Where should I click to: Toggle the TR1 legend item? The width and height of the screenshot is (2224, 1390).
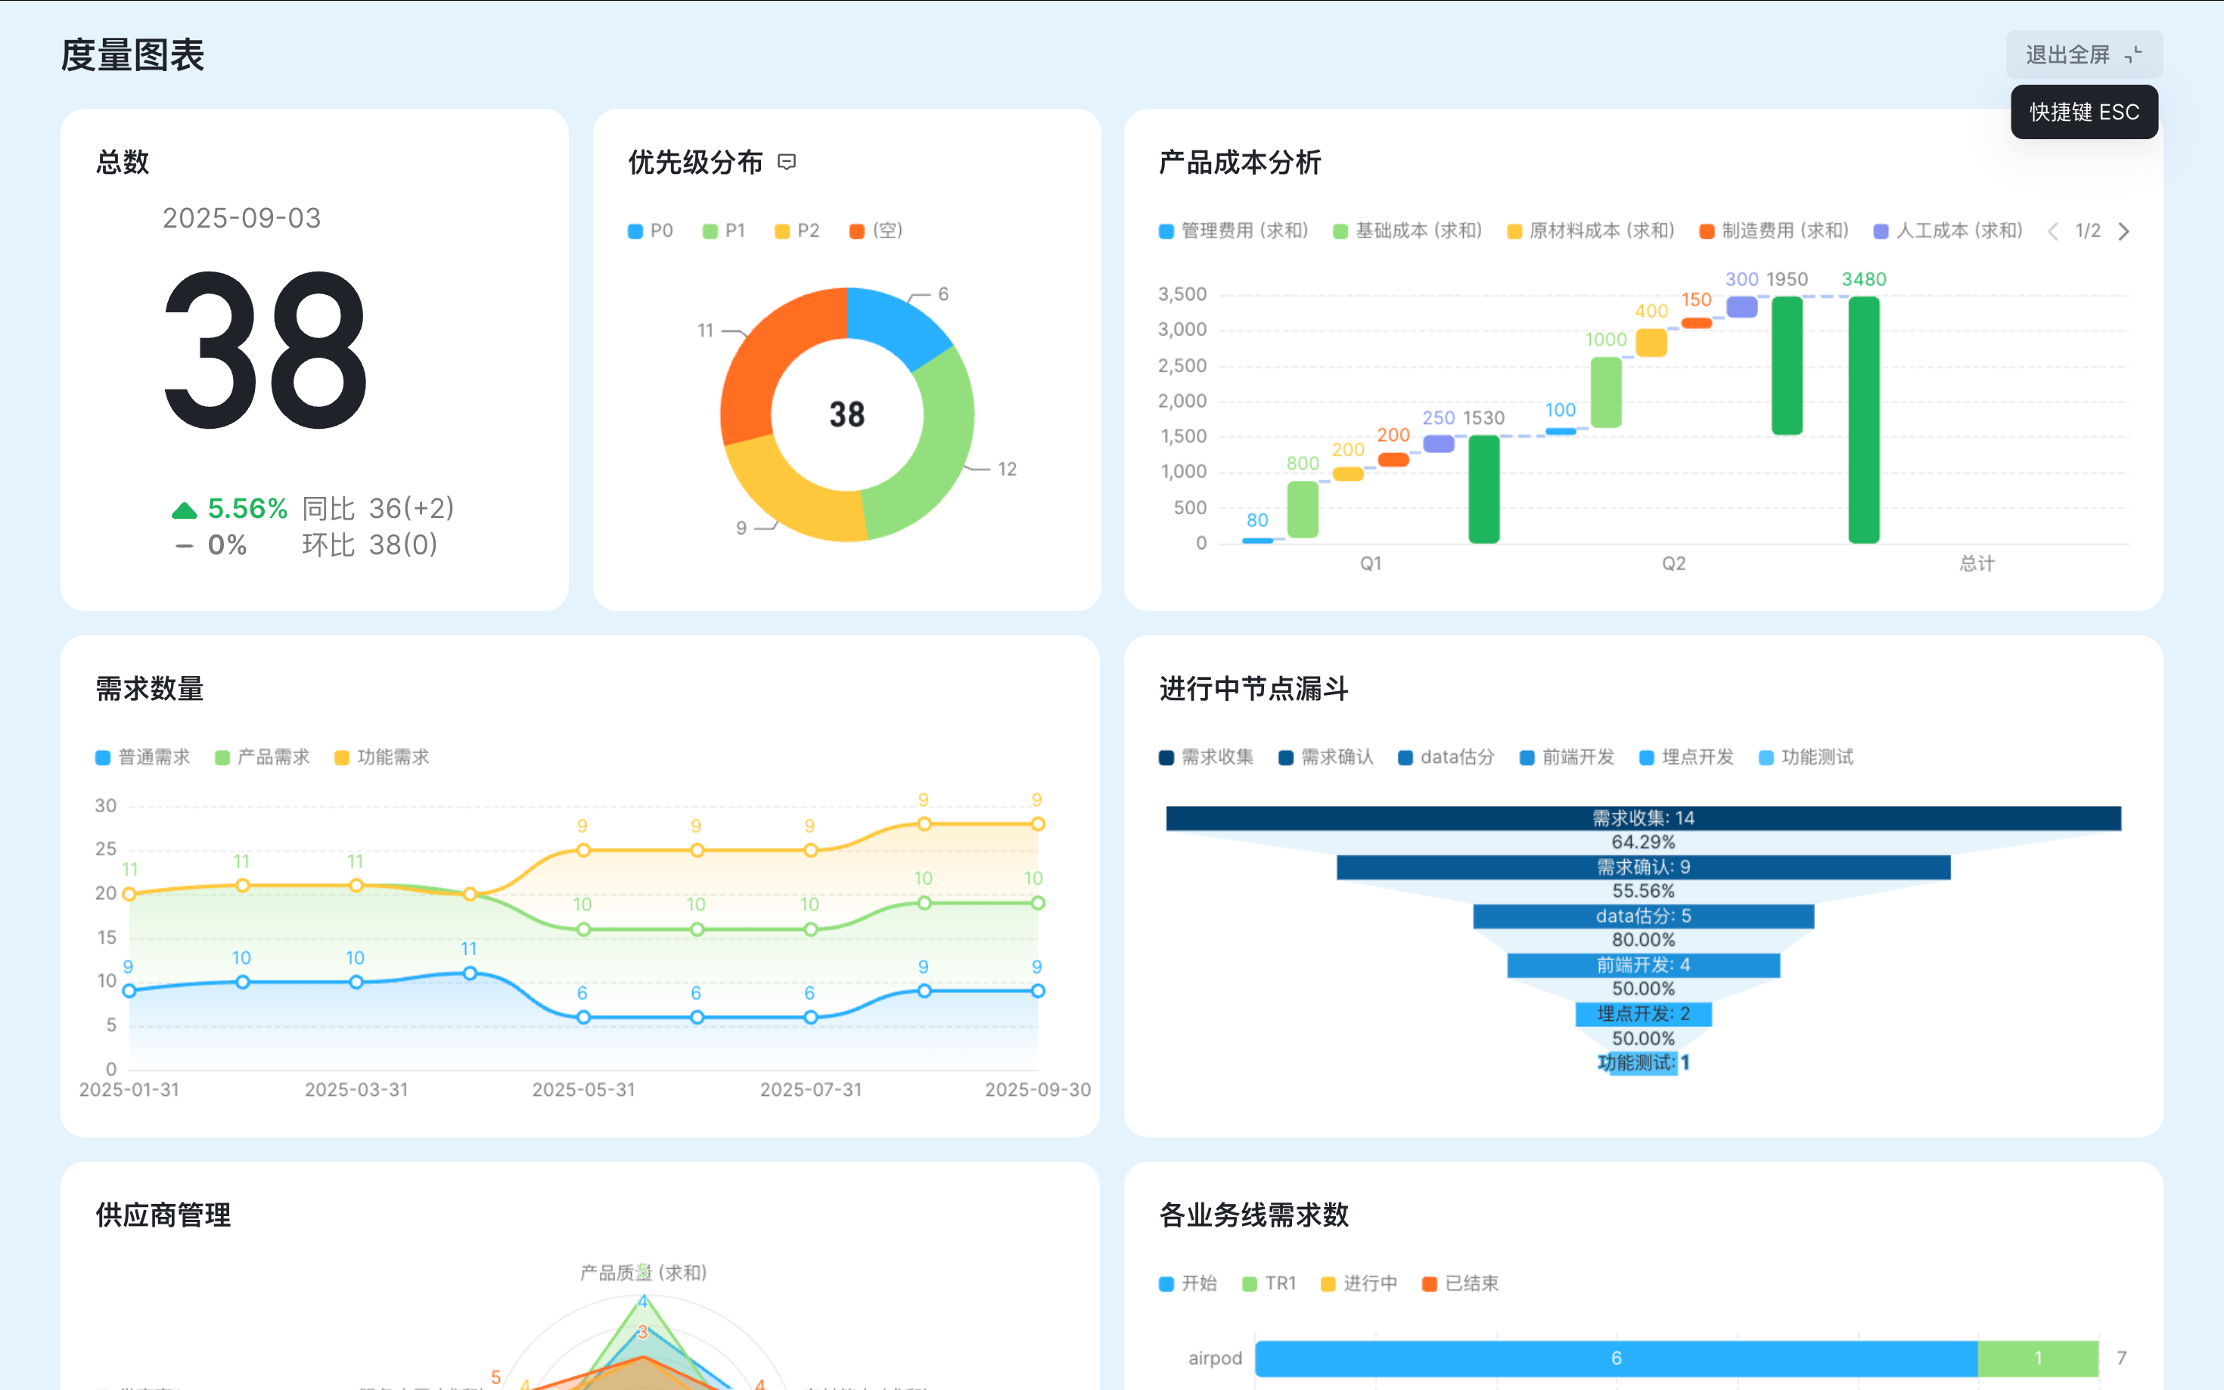tap(1269, 1283)
